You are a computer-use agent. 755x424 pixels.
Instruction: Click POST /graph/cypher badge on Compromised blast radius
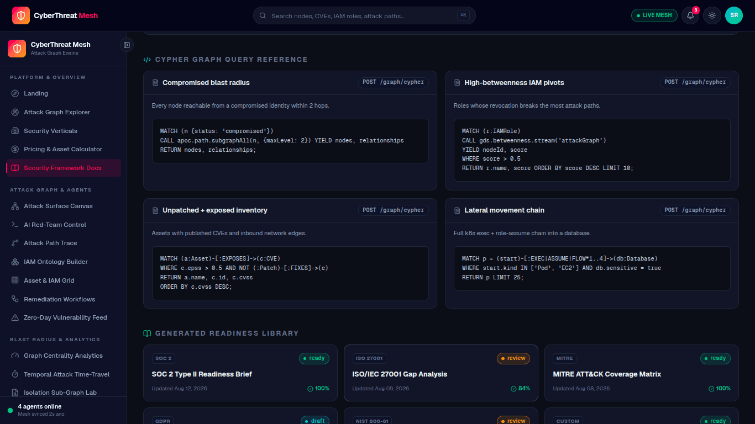[394, 82]
